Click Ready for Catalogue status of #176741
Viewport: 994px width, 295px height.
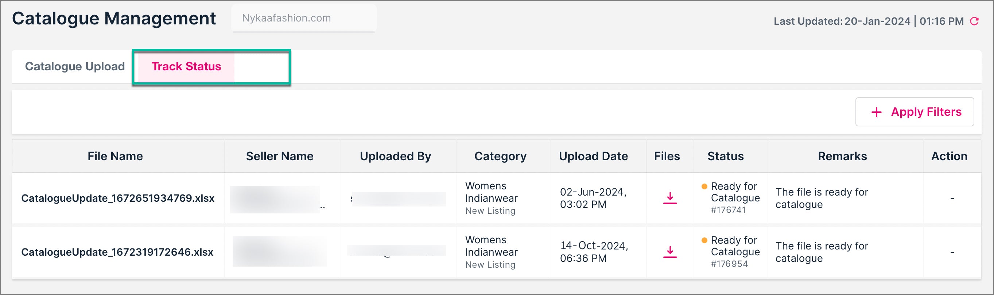point(735,192)
